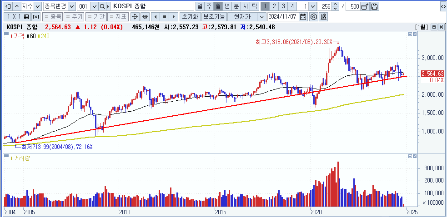Click the 보조기능 auxiliary functions button
The width and height of the screenshot is (447, 217).
click(x=214, y=17)
